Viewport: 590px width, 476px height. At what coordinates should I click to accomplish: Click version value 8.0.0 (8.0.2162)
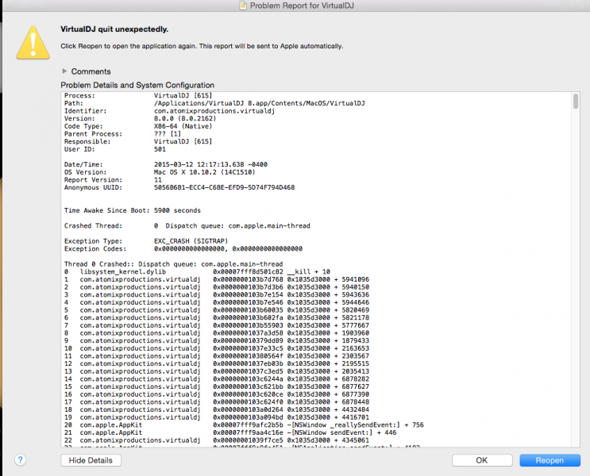185,118
